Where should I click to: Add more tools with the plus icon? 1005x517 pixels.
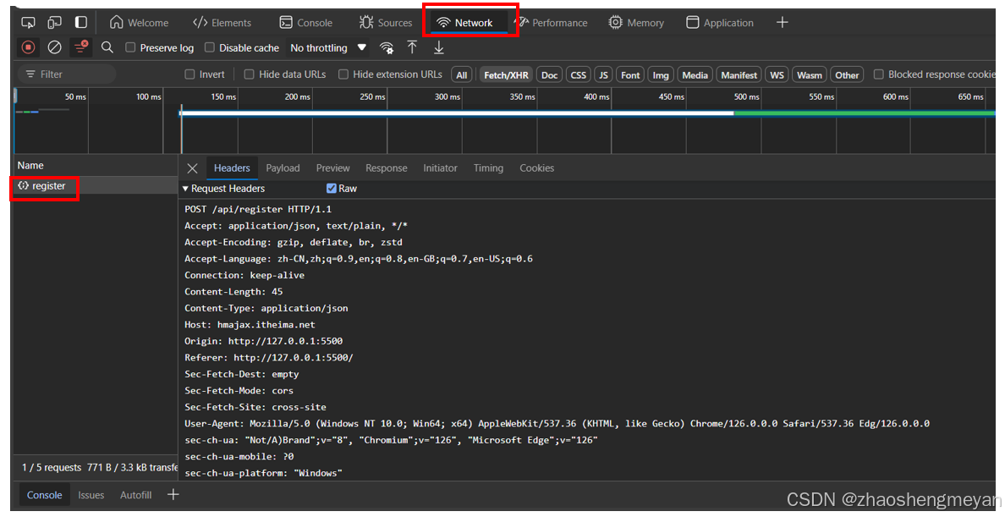pos(782,23)
